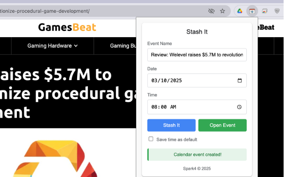The width and height of the screenshot is (284, 177).
Task: Click the Calendar event created! message
Action: [x=197, y=154]
